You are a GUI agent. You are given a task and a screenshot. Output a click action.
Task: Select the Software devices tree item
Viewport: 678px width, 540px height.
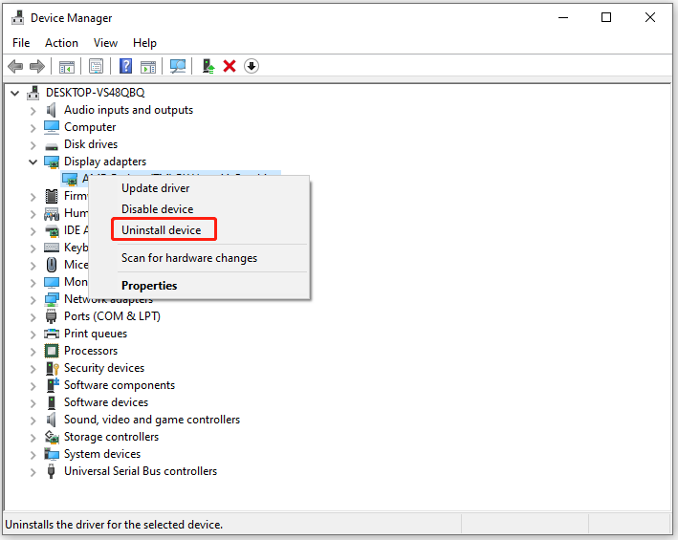(x=106, y=402)
